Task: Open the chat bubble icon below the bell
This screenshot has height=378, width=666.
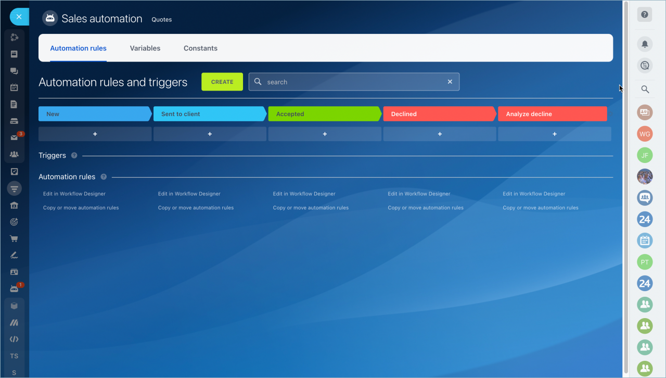Action: (645, 65)
